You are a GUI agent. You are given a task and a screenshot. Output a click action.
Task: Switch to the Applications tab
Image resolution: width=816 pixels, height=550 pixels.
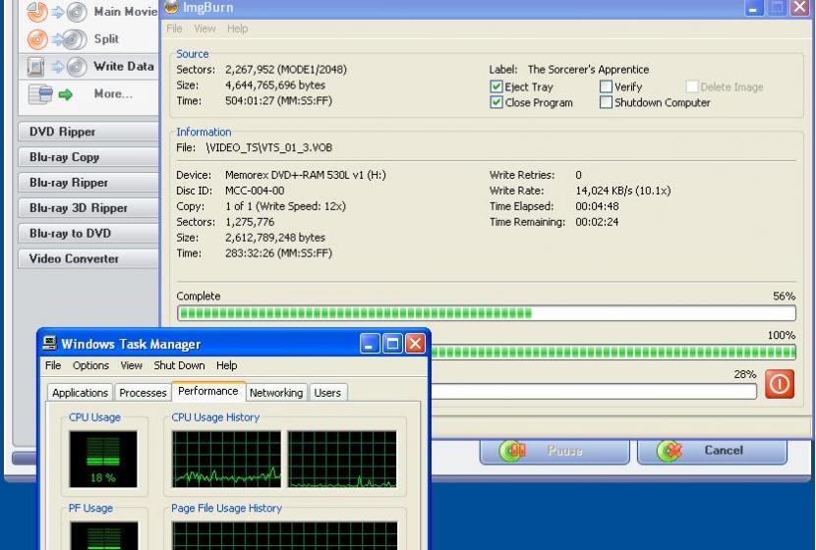pyautogui.click(x=81, y=393)
